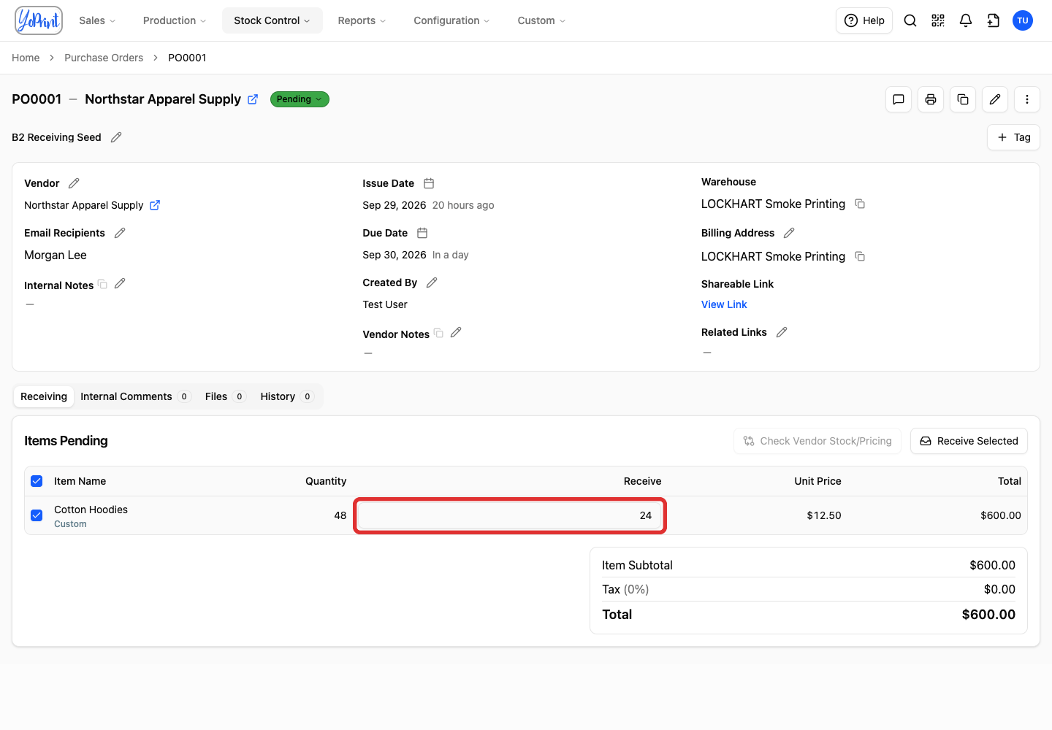Viewport: 1052px width, 730px height.
Task: Click the Help button
Action: point(864,20)
